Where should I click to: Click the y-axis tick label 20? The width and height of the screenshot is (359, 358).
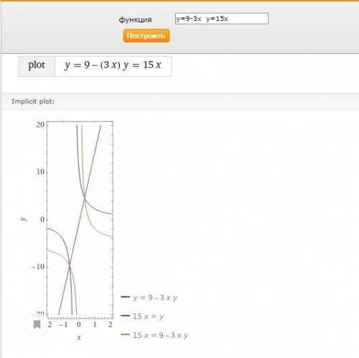[x=40, y=125]
